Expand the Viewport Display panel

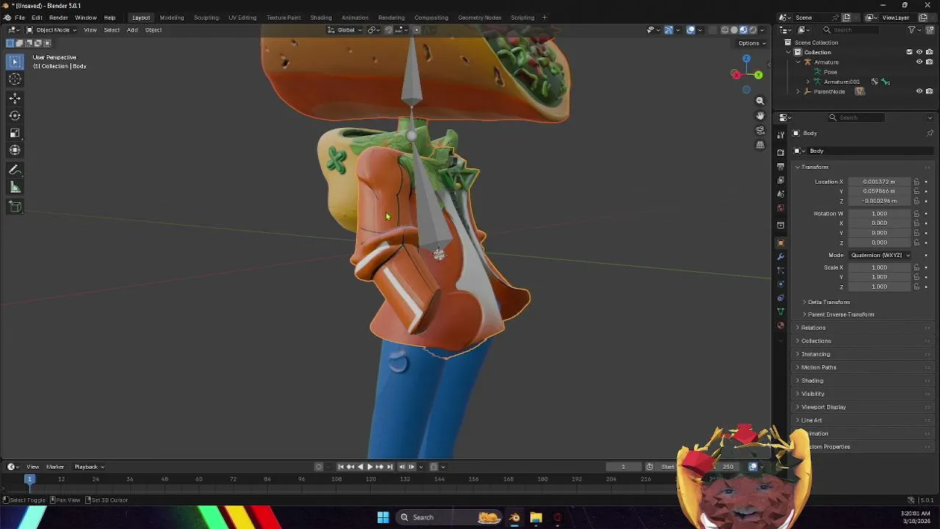tap(823, 407)
